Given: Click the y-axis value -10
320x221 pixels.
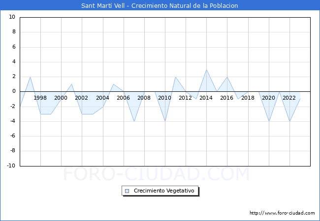Looking at the screenshot, I should pos(11,166).
